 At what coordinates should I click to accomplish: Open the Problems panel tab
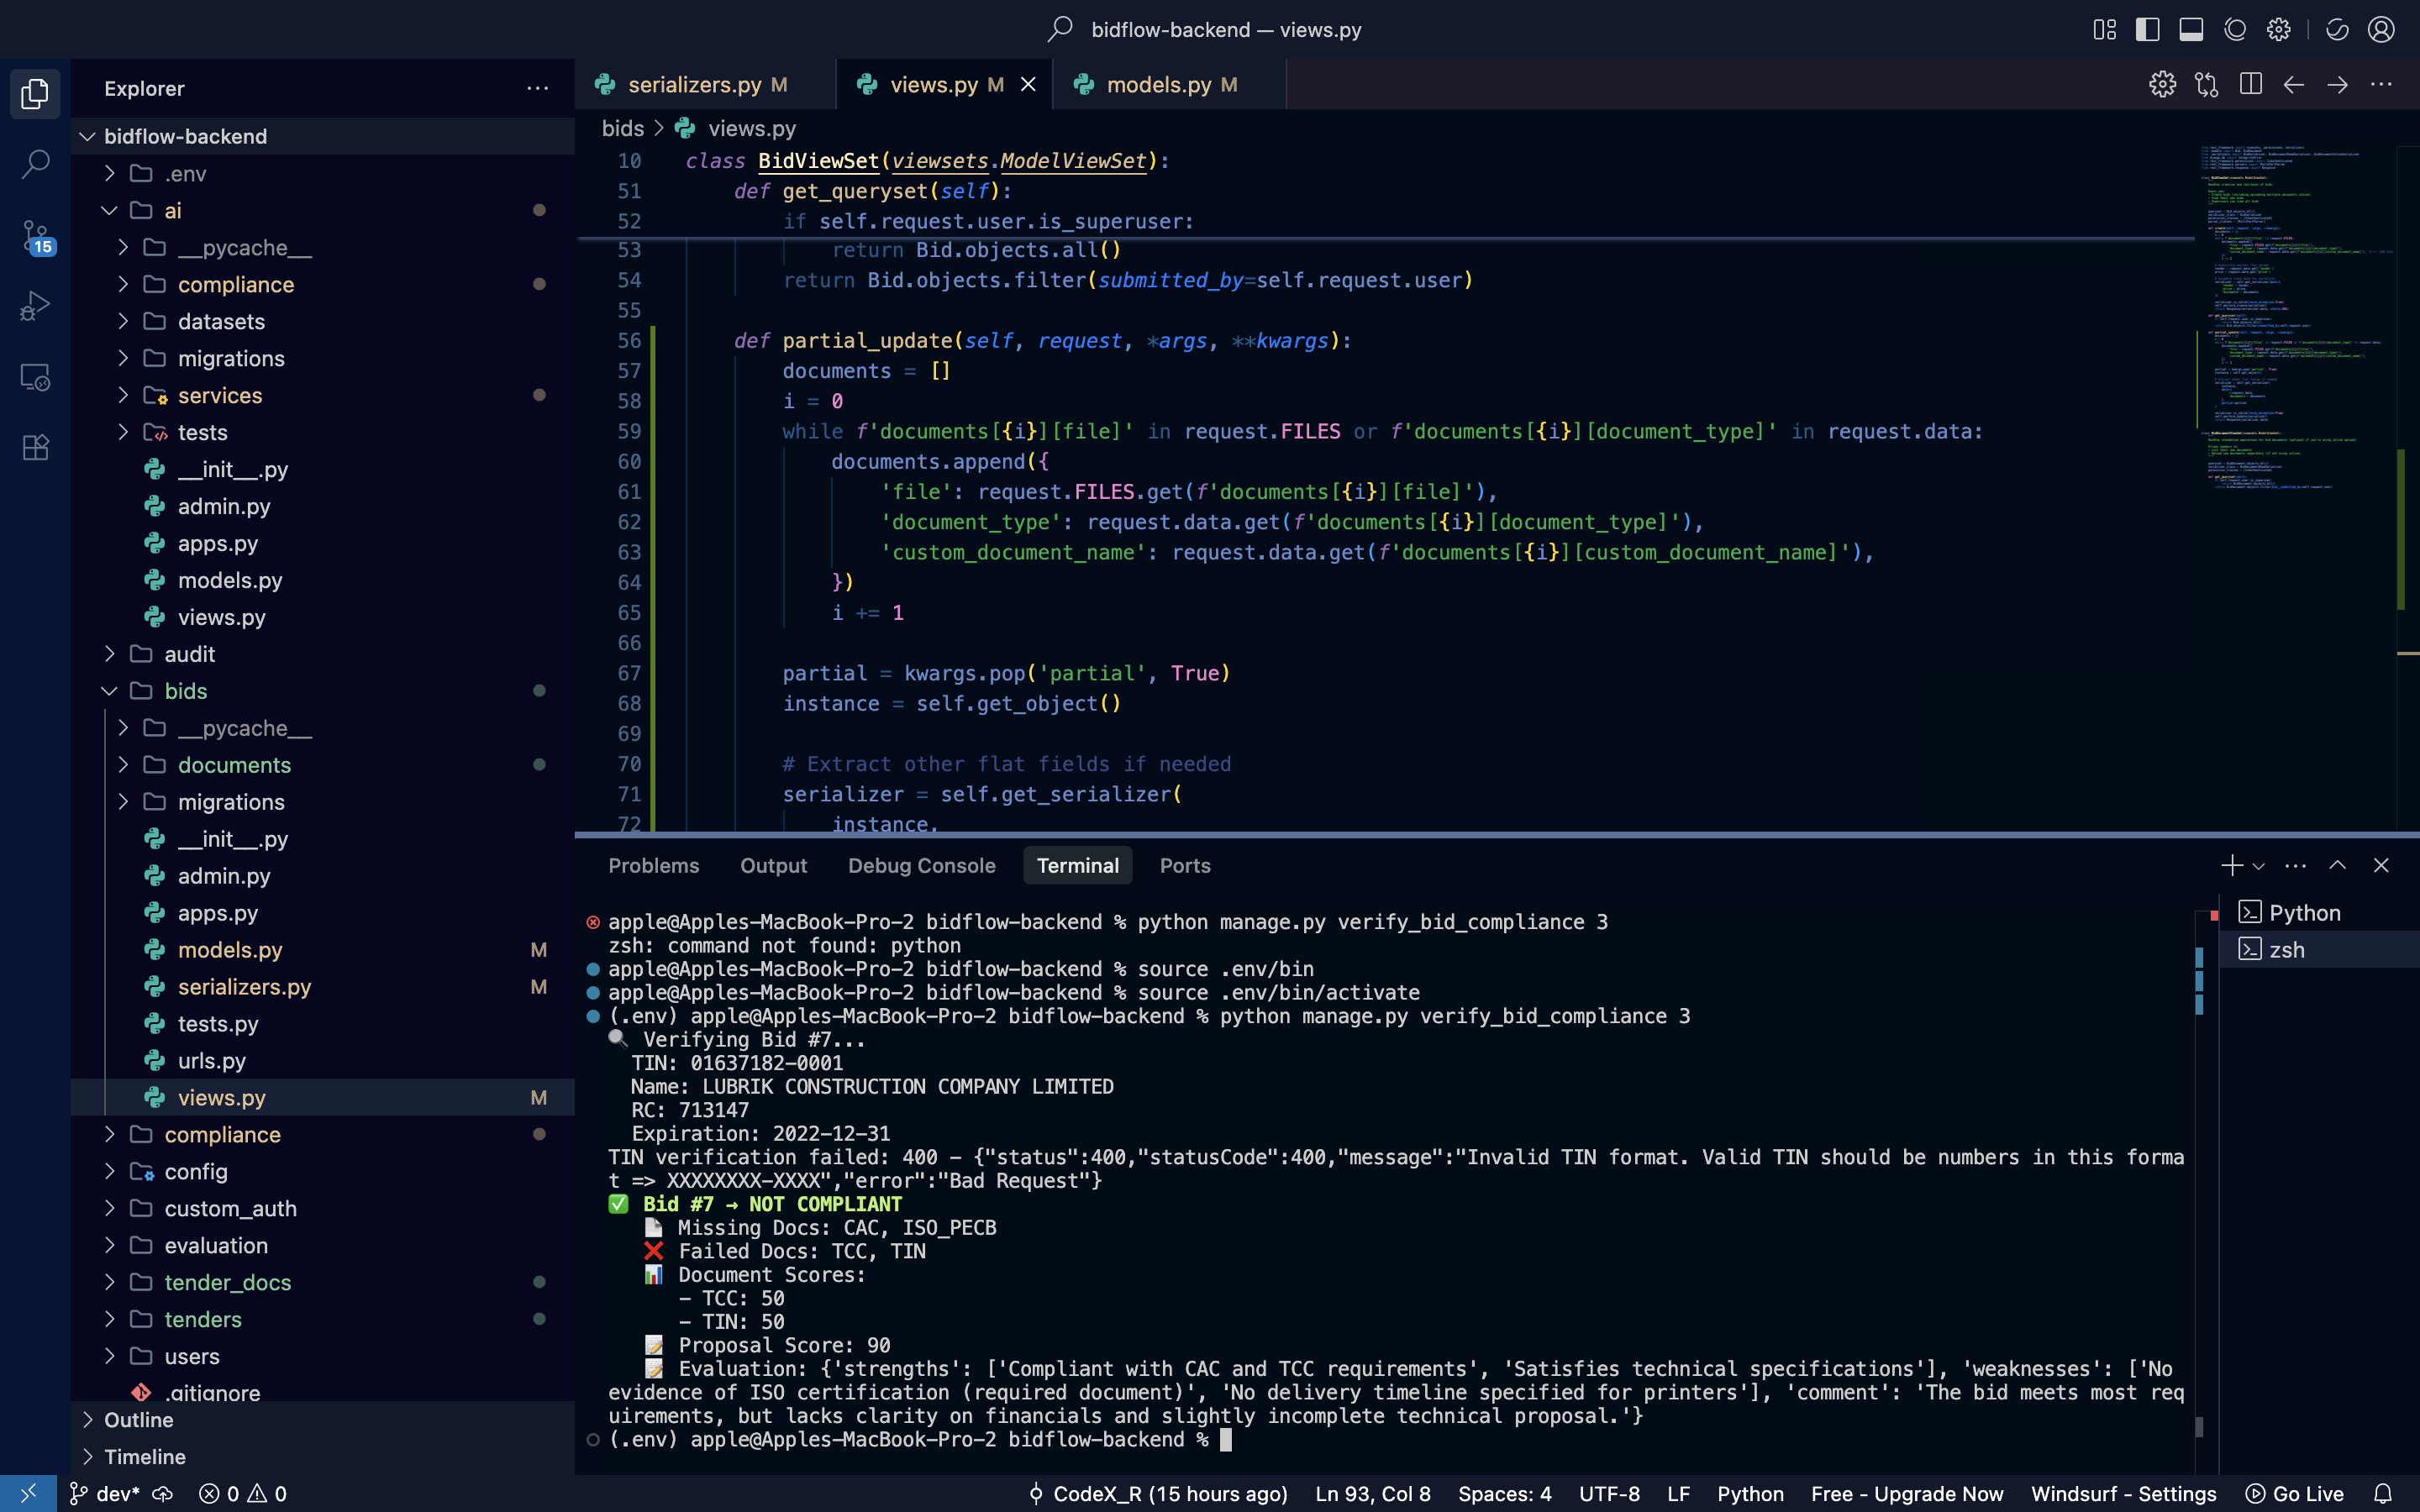(x=653, y=865)
